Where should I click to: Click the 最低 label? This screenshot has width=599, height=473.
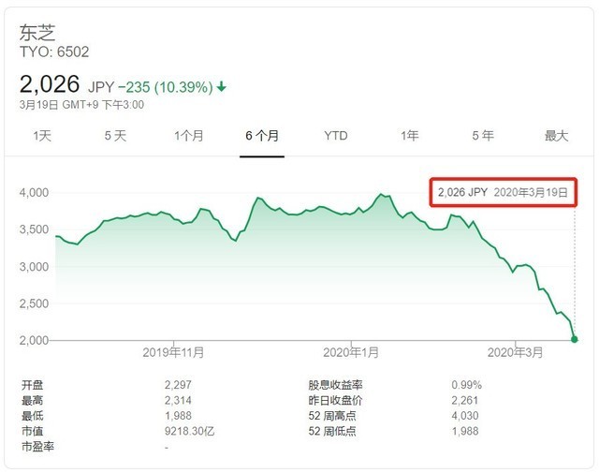[x=33, y=416]
